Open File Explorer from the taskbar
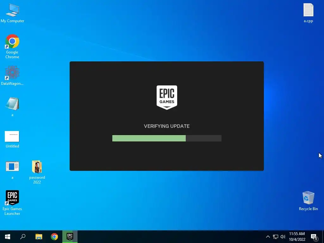 (x=39, y=237)
